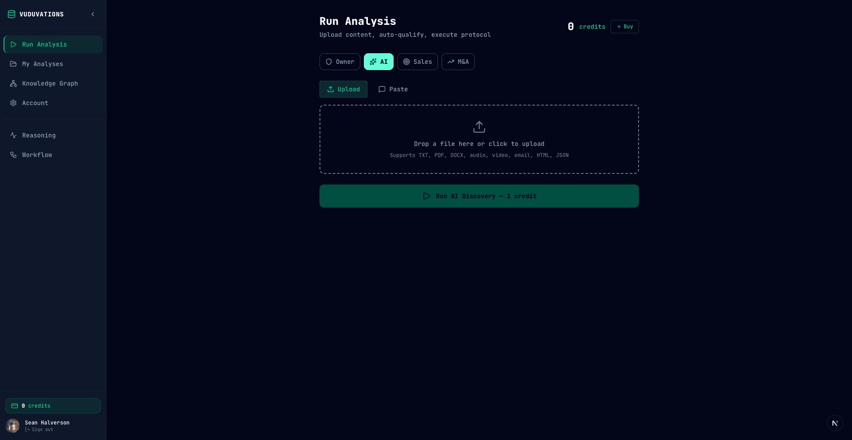
Task: Select the Sales protocol mode
Action: point(418,62)
